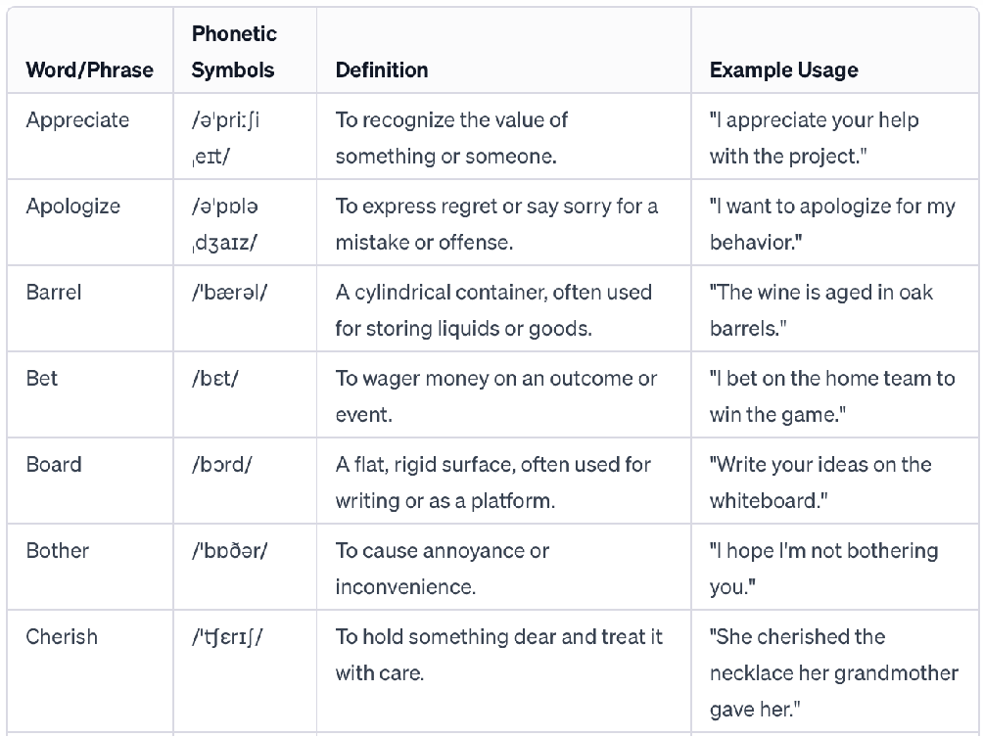
Task: Click the word Bet in first column
Action: click(x=42, y=379)
